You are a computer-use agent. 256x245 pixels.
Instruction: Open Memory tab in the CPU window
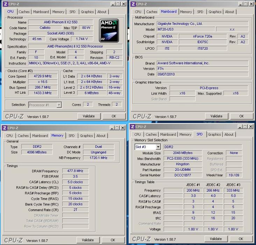[x=58, y=12]
